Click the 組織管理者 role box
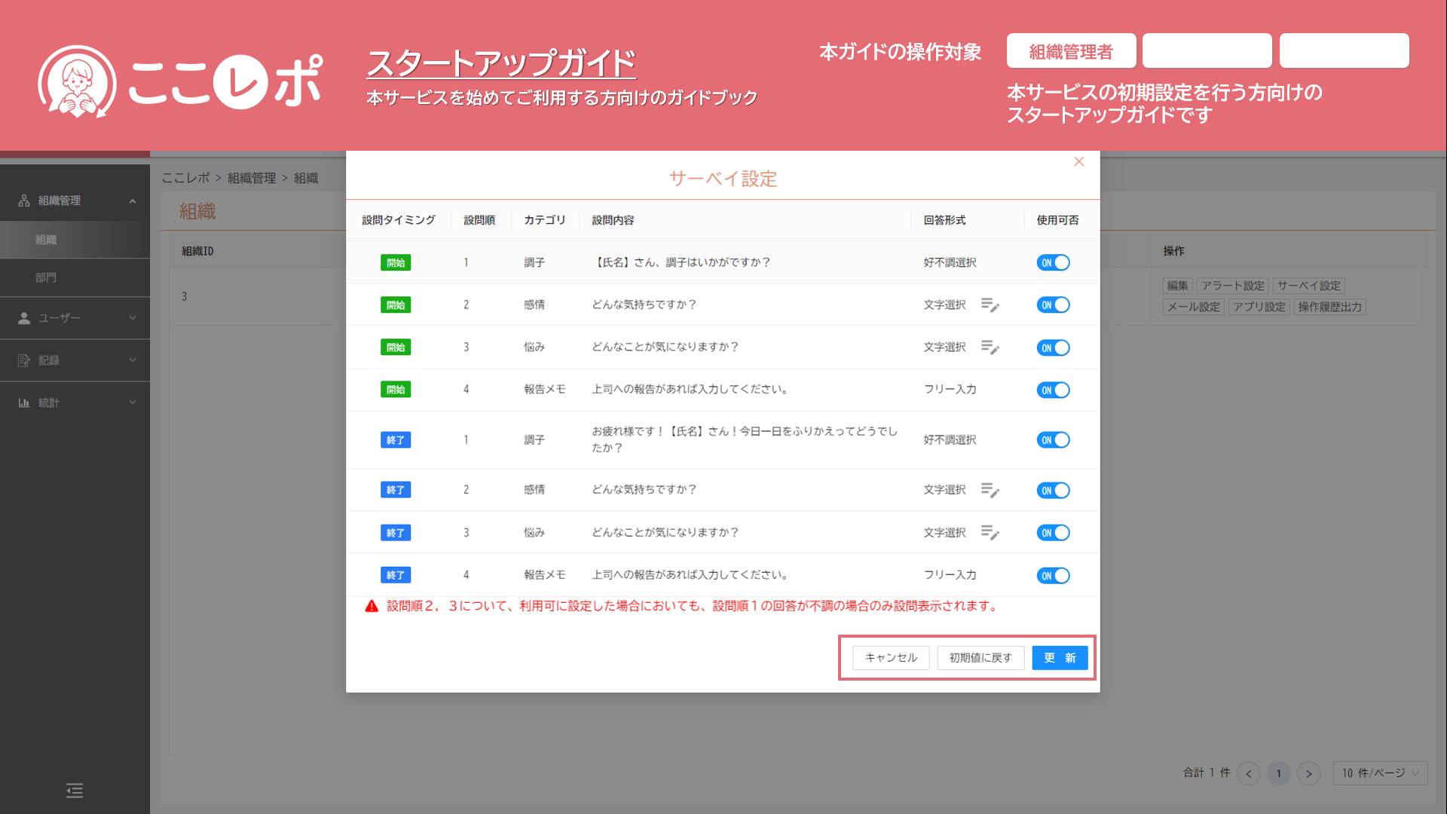The height and width of the screenshot is (814, 1447). (1071, 51)
